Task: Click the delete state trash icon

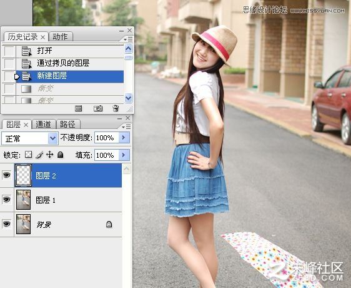Action: [116, 108]
